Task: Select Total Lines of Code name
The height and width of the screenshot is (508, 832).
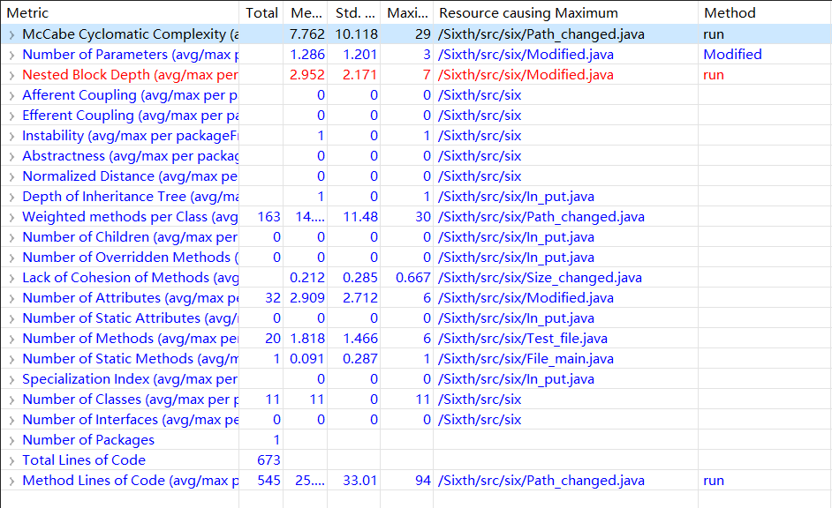Action: pos(84,460)
